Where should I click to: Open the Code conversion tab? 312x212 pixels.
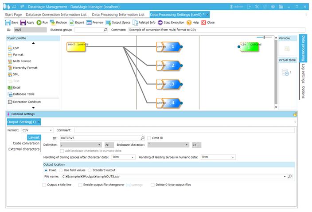(26, 143)
